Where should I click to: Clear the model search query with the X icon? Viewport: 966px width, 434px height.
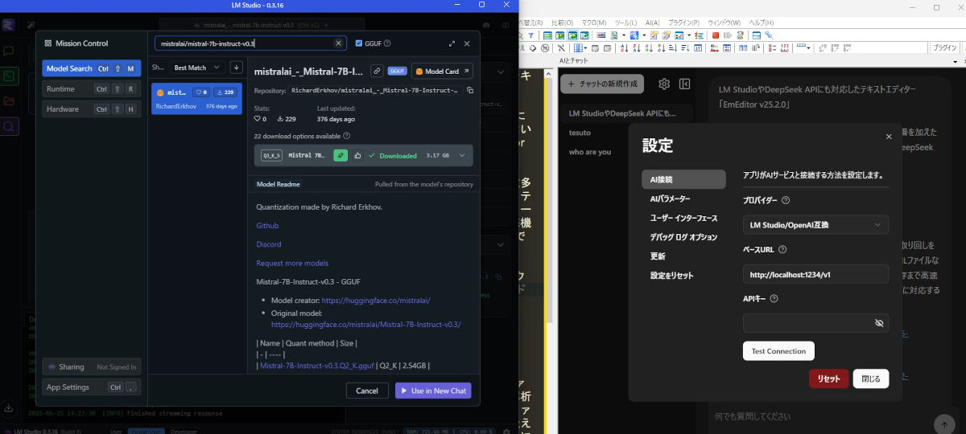click(x=338, y=43)
